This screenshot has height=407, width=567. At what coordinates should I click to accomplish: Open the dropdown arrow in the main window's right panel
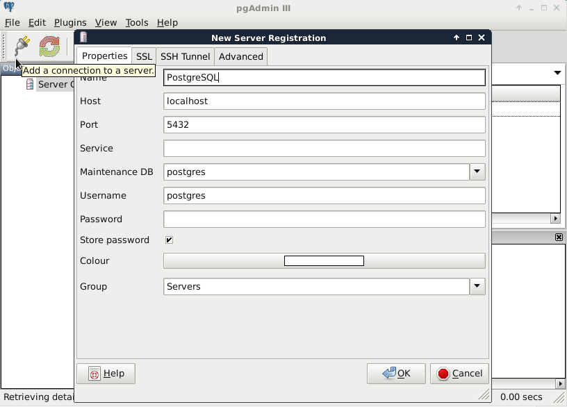click(557, 73)
